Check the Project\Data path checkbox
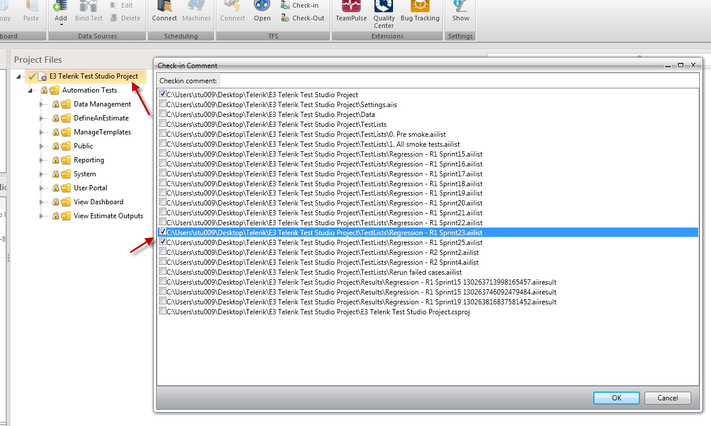Image resolution: width=711 pixels, height=426 pixels. [x=162, y=113]
